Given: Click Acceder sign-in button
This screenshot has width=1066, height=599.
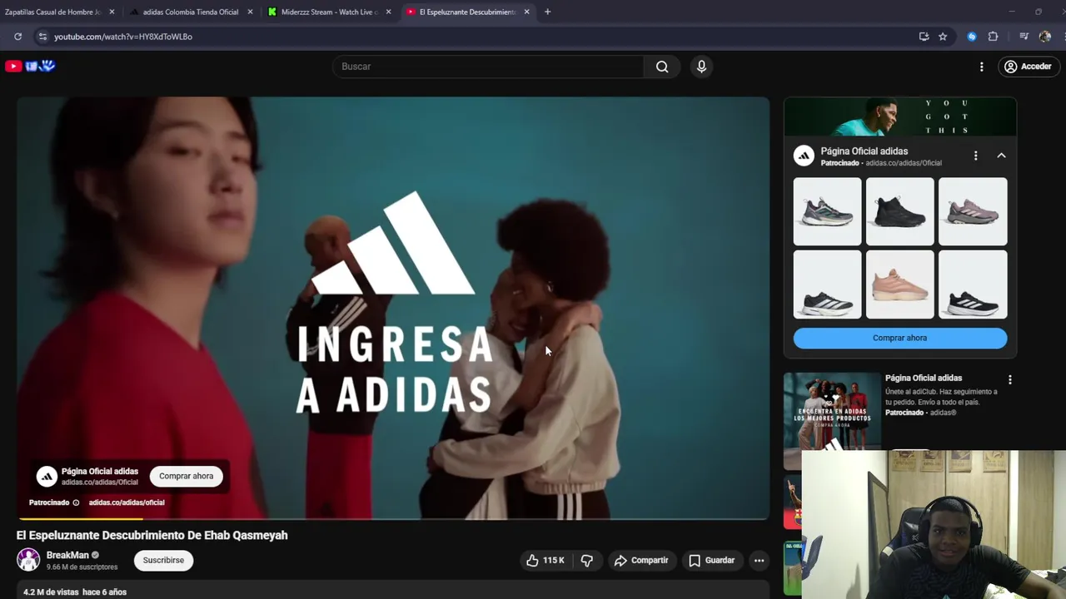Looking at the screenshot, I should (x=1028, y=67).
